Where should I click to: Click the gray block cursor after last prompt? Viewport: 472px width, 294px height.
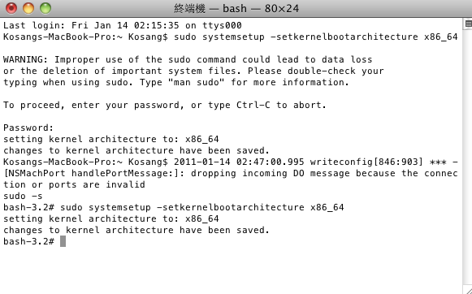click(63, 241)
